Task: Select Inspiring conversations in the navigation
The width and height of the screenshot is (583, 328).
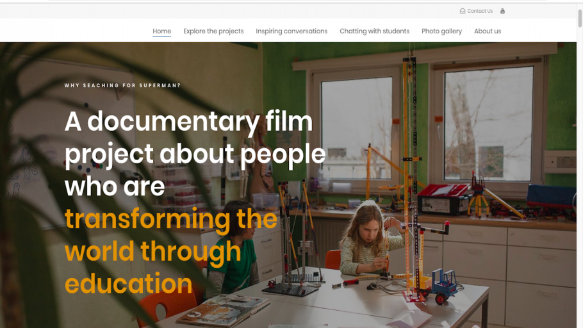Action: point(291,31)
